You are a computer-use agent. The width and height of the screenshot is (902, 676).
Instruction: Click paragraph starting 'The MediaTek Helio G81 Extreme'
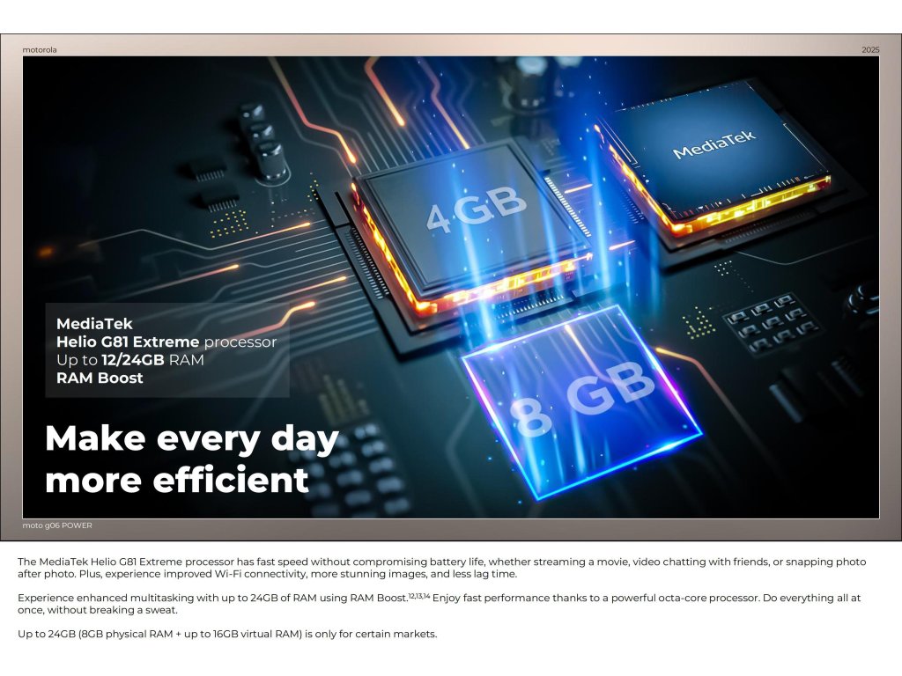coord(441,568)
